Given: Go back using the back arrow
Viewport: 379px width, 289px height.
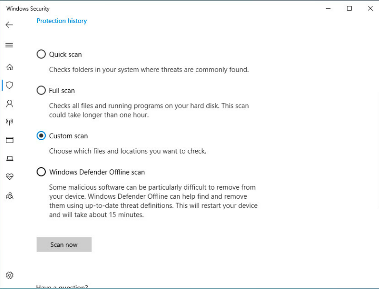Looking at the screenshot, I should point(9,24).
